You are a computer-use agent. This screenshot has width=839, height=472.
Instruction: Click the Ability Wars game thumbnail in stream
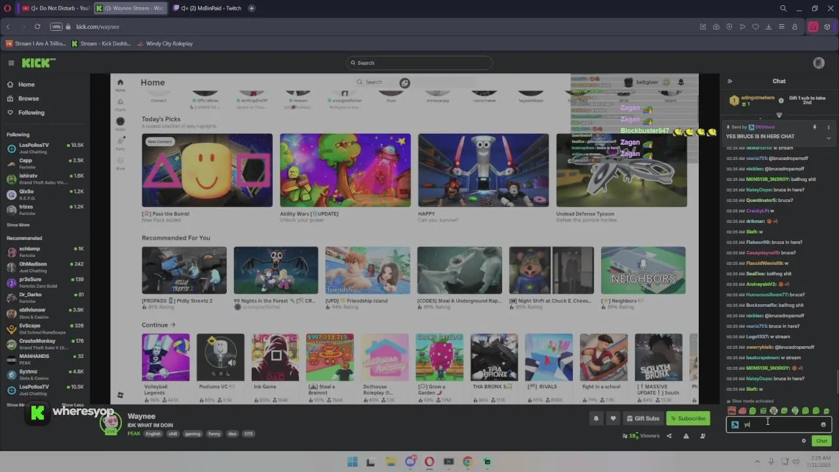[x=345, y=170]
